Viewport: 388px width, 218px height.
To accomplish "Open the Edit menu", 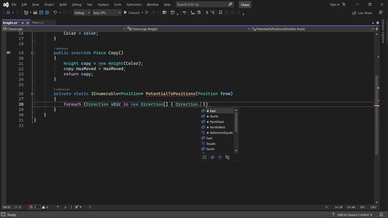I will click(24, 4).
